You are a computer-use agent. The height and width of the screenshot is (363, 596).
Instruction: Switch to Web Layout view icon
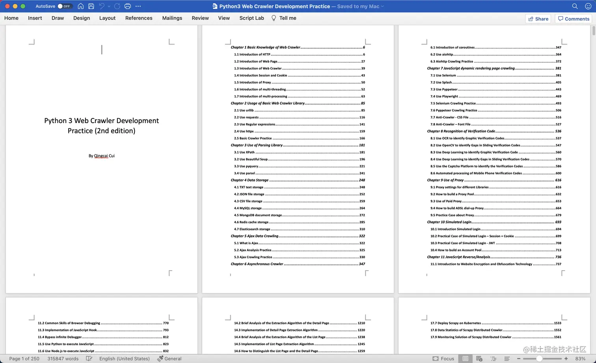479,359
